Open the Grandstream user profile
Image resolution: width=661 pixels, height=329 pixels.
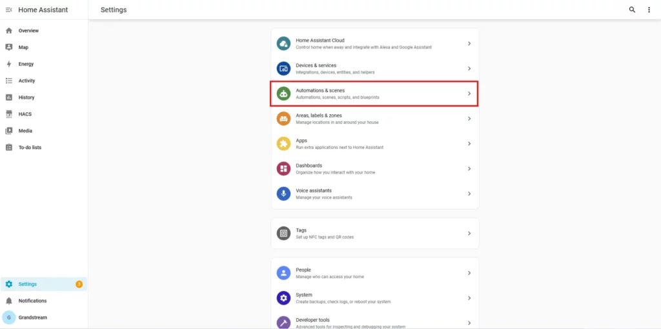(x=44, y=317)
